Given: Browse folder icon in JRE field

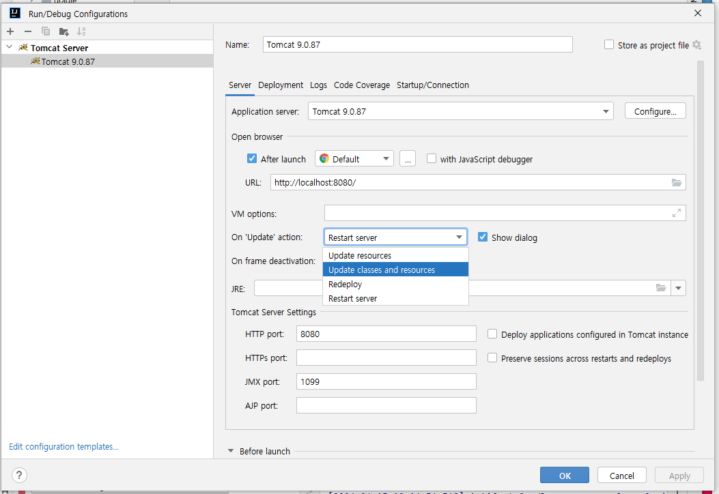Looking at the screenshot, I should 661,288.
